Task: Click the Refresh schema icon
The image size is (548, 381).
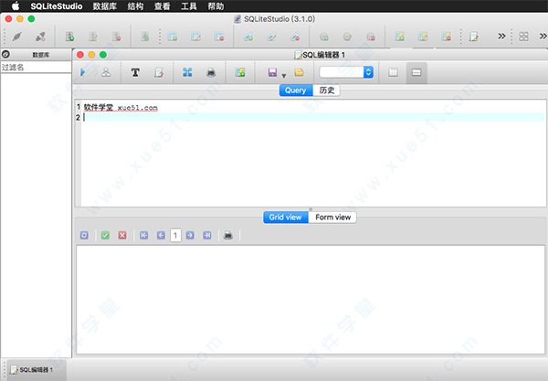Action: coord(145,37)
